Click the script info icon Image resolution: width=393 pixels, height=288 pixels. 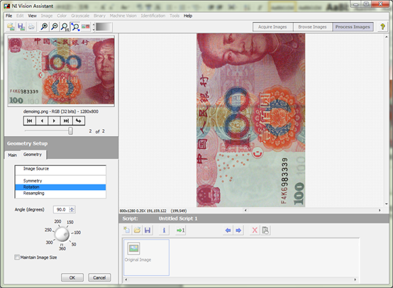[x=164, y=230]
